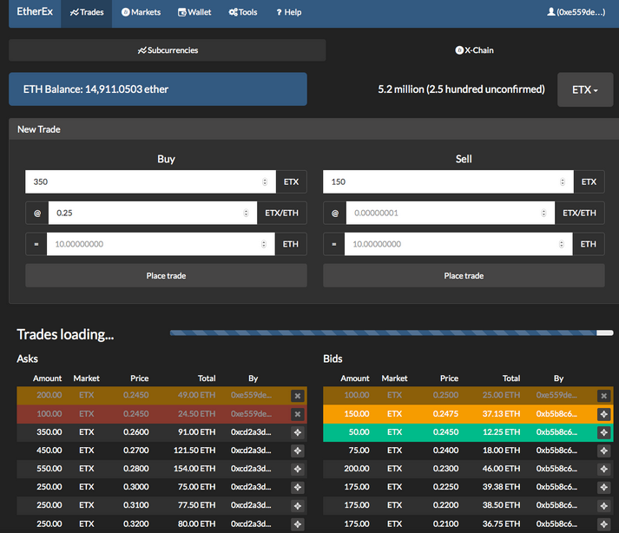Open the Wallet menu
This screenshot has width=619, height=533.
point(194,12)
